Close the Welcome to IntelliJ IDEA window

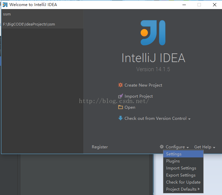[x=215, y=5]
